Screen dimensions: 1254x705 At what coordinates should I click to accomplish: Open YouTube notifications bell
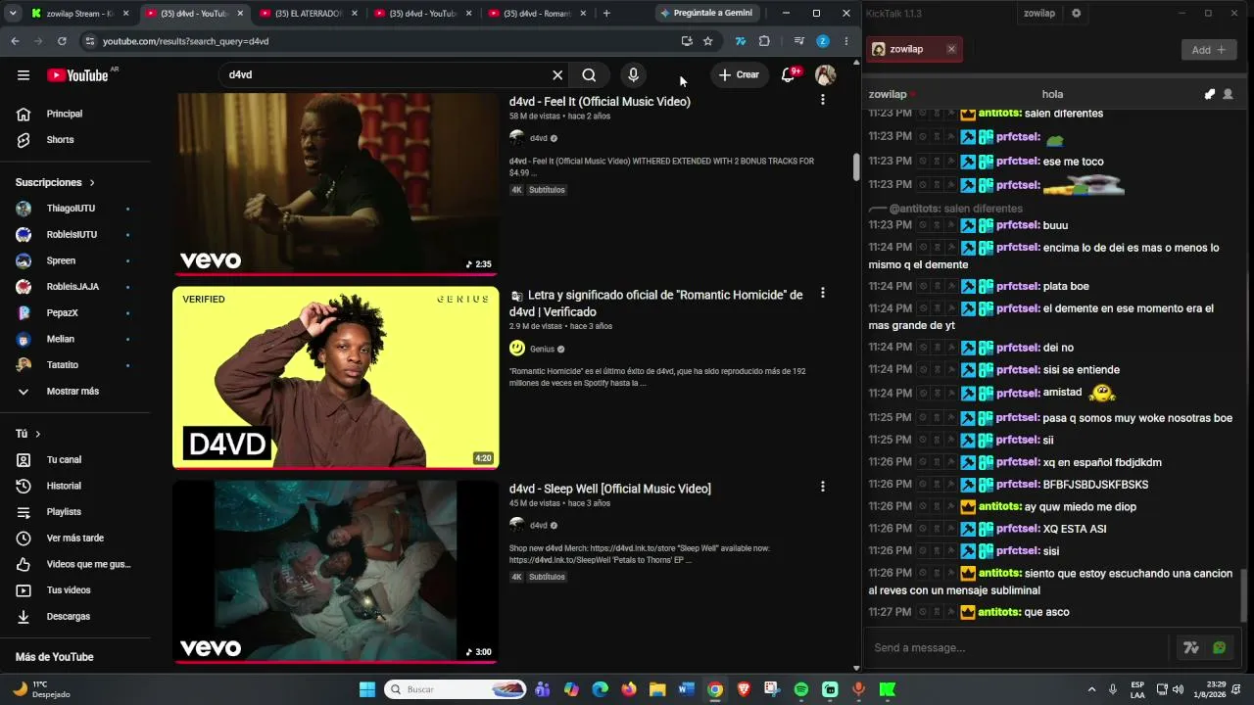[x=788, y=75]
